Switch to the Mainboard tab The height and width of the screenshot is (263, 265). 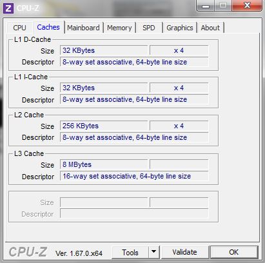83,28
